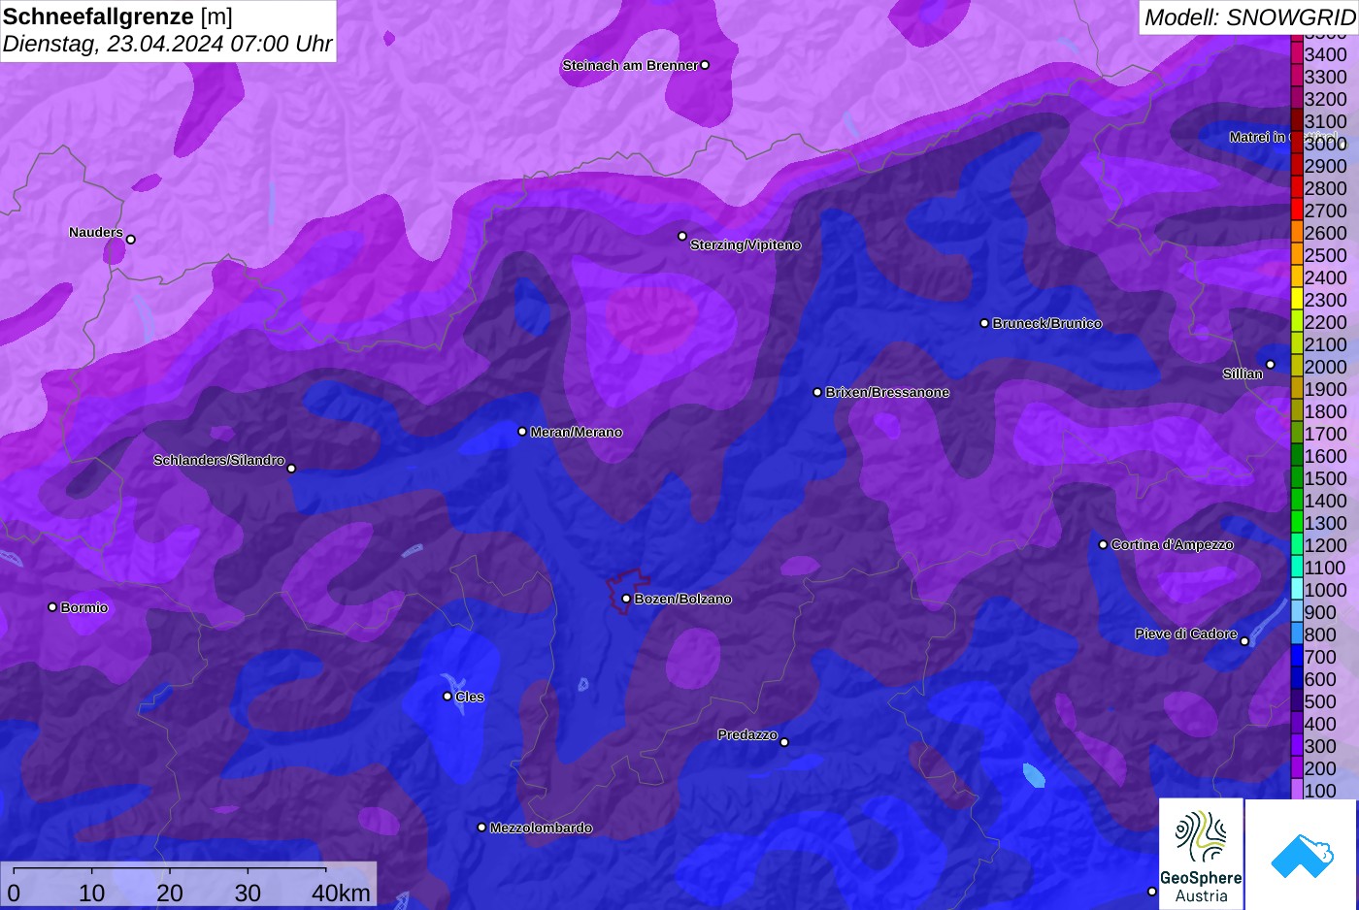Viewport: 1359px width, 910px height.
Task: Pick the 2300 m legend color swatch
Action: (x=1297, y=299)
